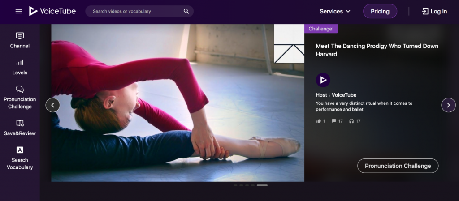Focus the search videos or vocabulary field
Image resolution: width=459 pixels, height=201 pixels.
point(134,11)
